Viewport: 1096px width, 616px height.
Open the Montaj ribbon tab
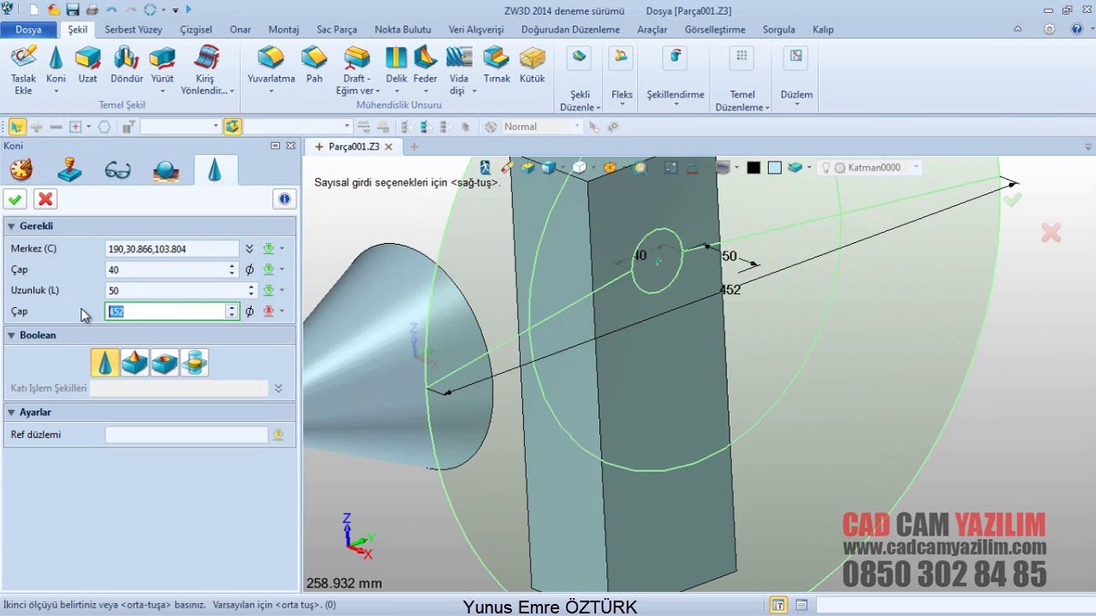pos(283,29)
